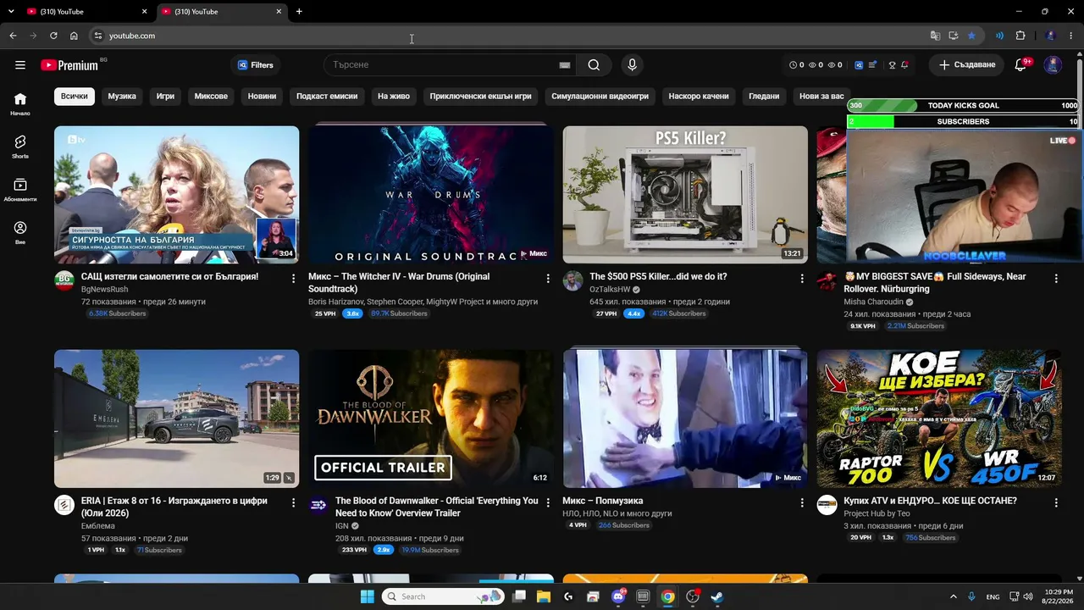Click the Създаване create button
1084x610 pixels.
point(966,65)
